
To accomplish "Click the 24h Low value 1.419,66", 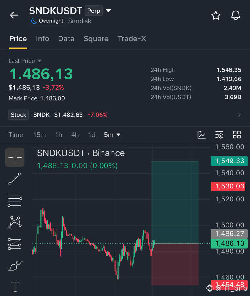I will pyautogui.click(x=229, y=79).
